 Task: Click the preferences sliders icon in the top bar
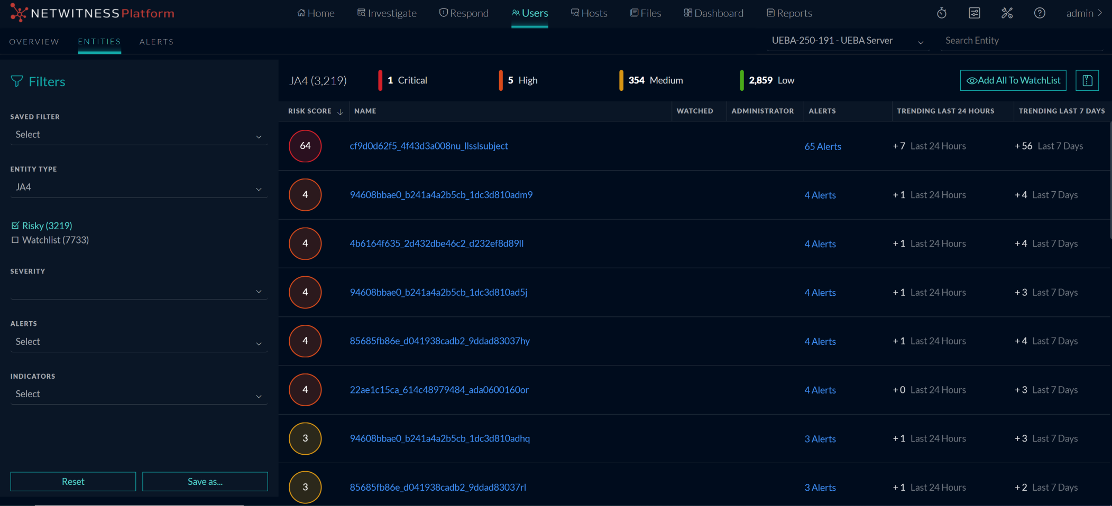pos(975,13)
